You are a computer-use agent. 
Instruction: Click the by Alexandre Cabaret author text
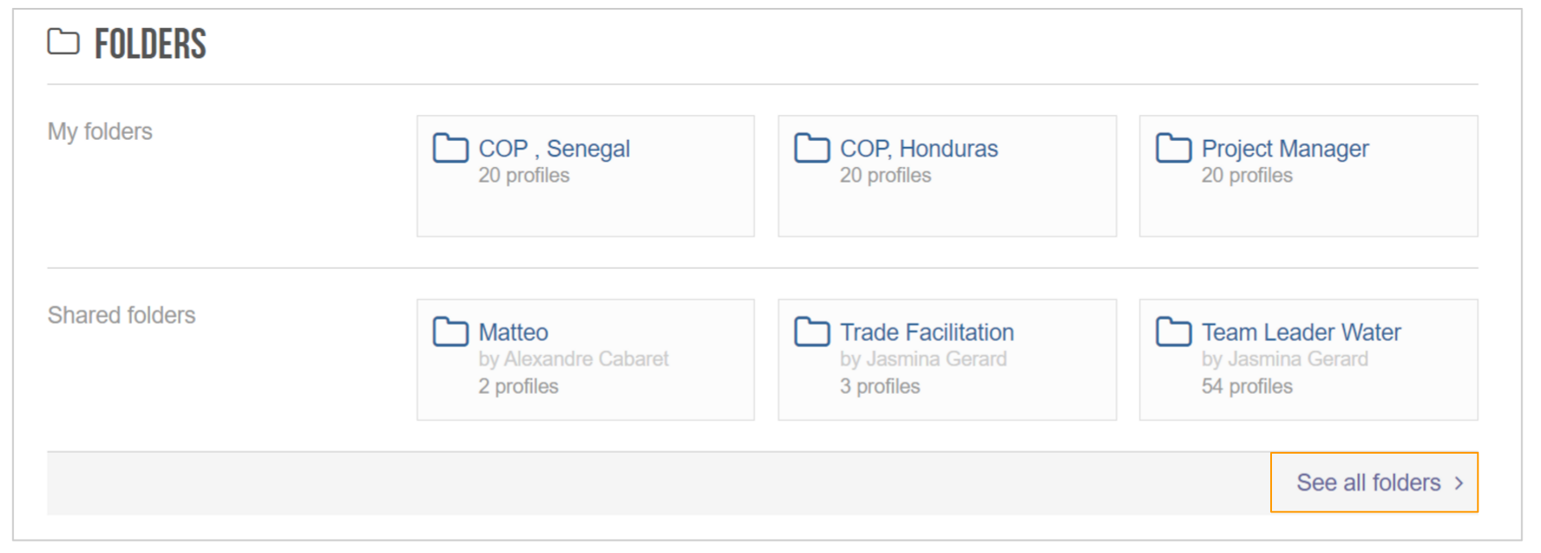pyautogui.click(x=573, y=359)
